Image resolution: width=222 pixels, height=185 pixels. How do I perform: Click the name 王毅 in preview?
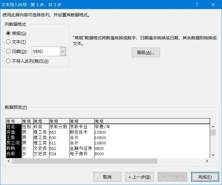[10, 137]
